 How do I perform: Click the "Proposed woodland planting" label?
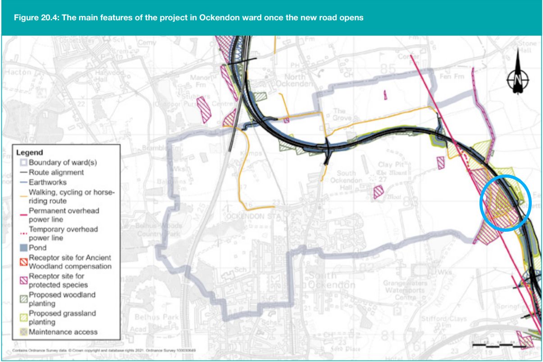pyautogui.click(x=62, y=299)
